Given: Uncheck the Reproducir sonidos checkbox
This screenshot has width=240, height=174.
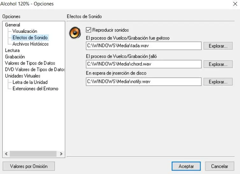Looking at the screenshot, I should [89, 30].
